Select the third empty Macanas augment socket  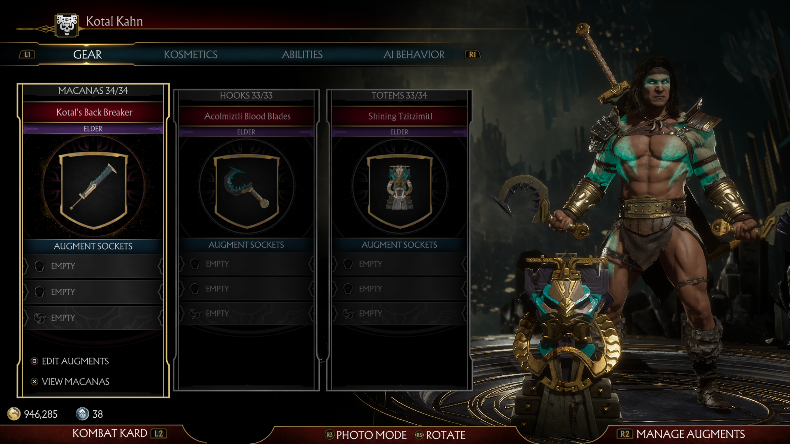[x=93, y=318]
